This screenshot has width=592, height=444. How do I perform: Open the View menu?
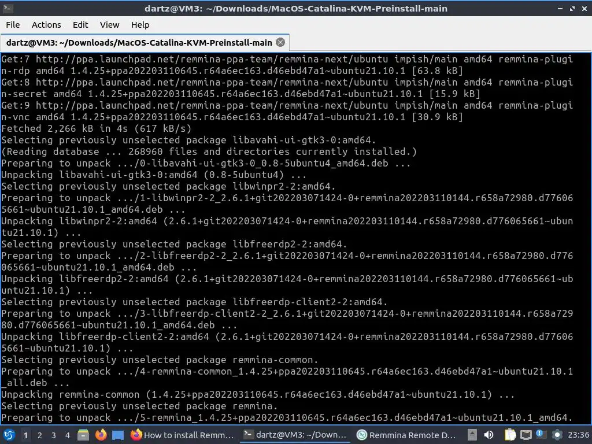tap(109, 25)
